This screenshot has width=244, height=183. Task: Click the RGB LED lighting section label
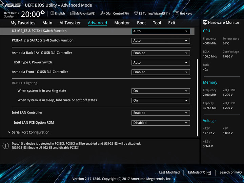pos(25,83)
